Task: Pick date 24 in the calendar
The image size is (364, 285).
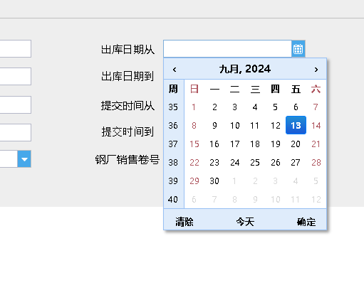Action: click(234, 162)
